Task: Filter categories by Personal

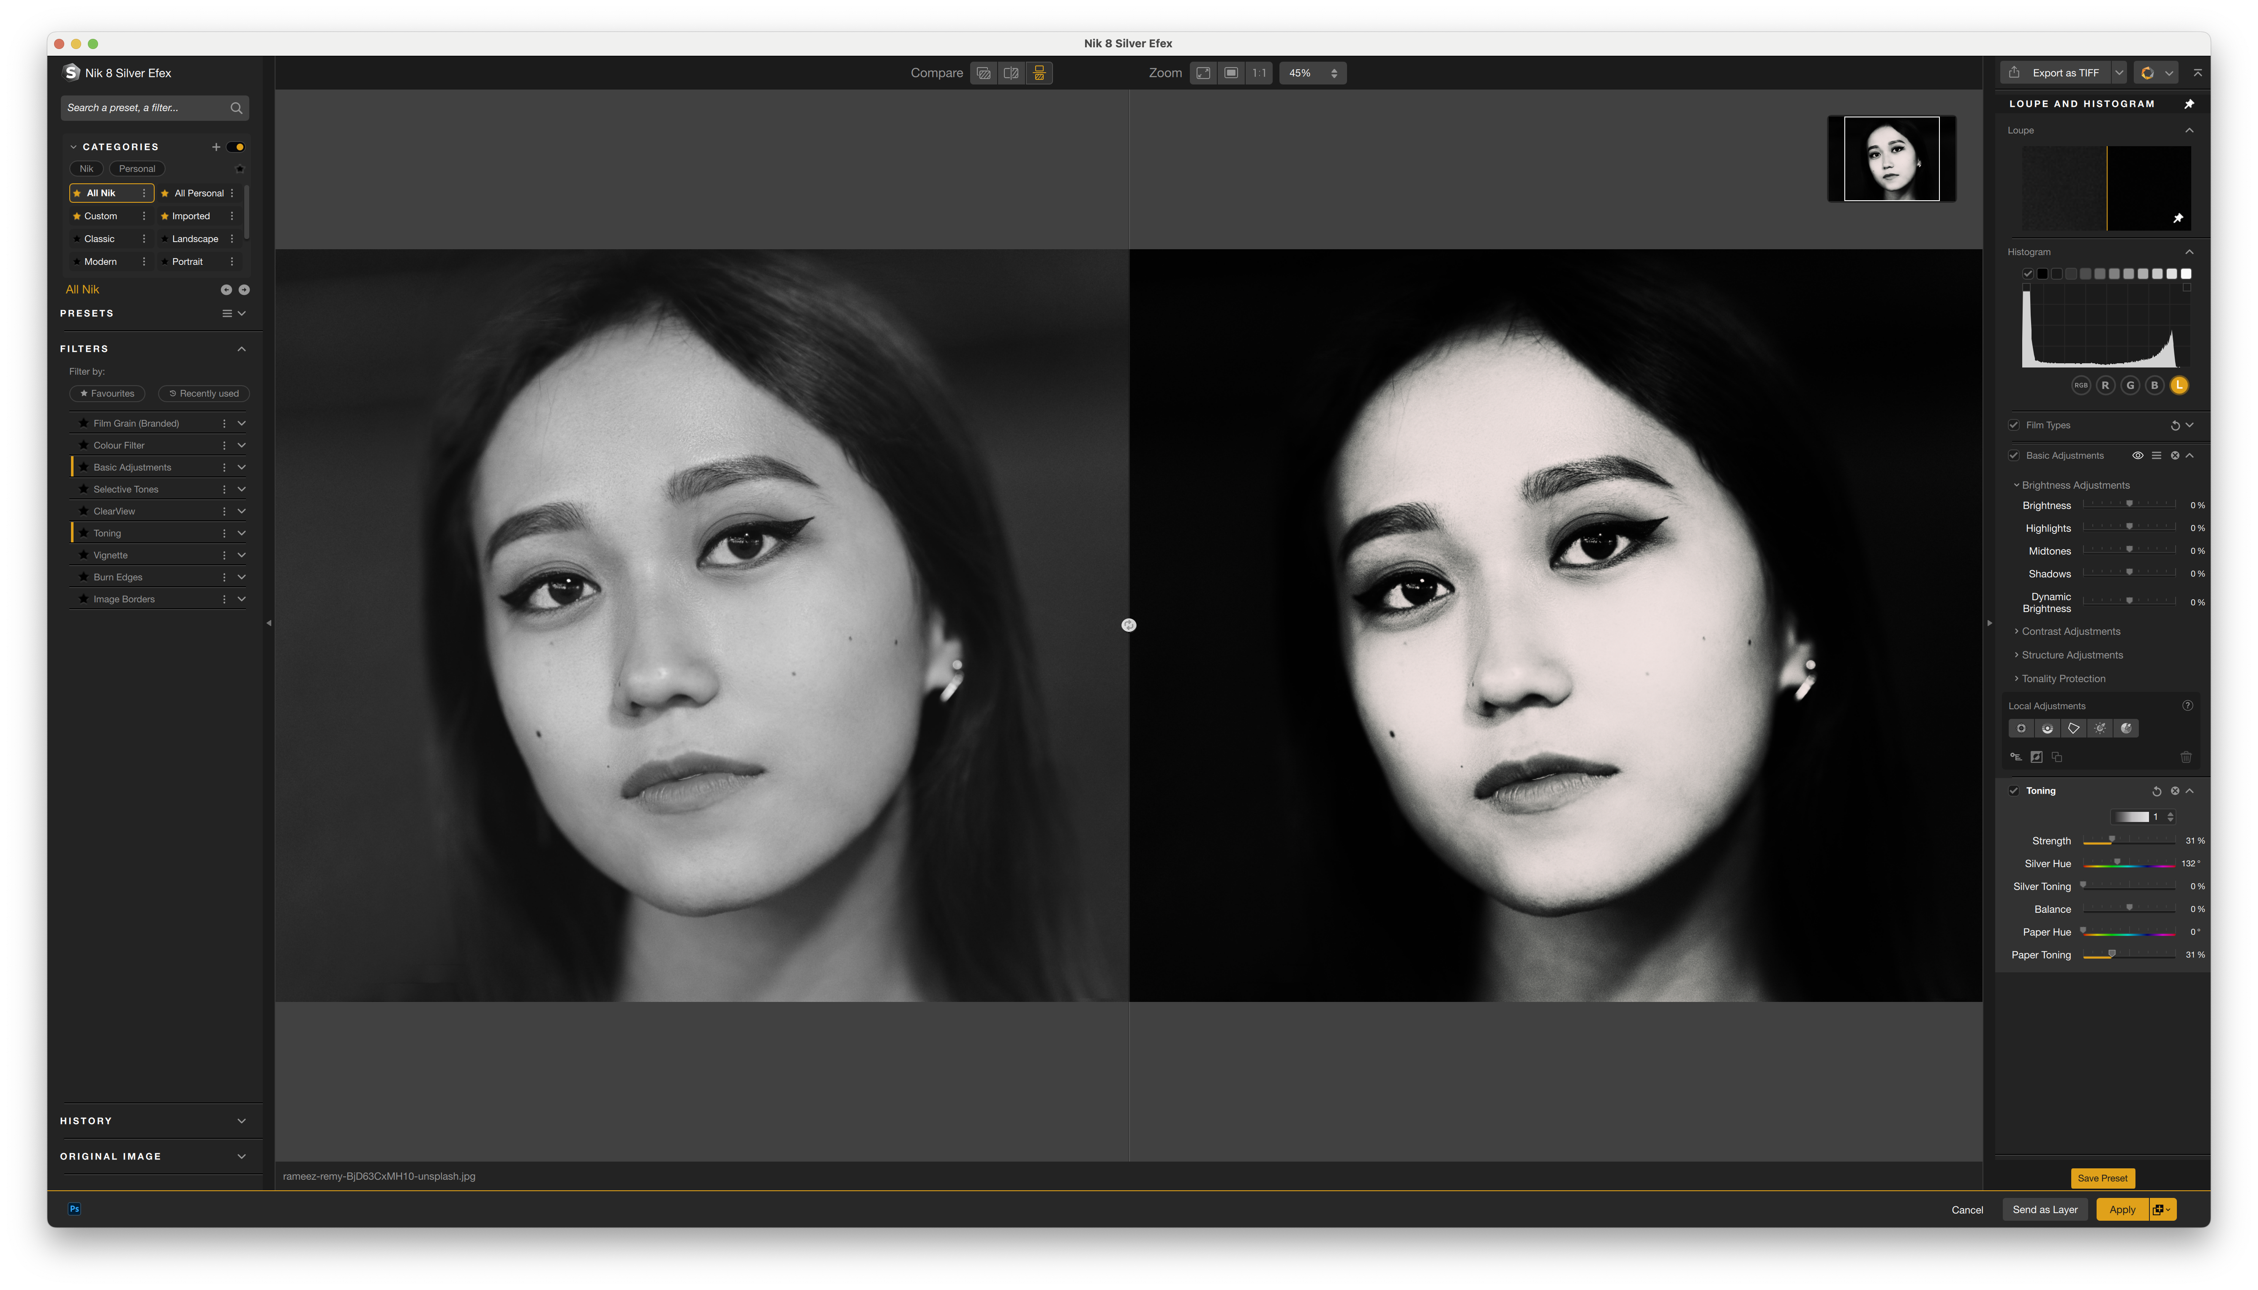Action: click(137, 169)
